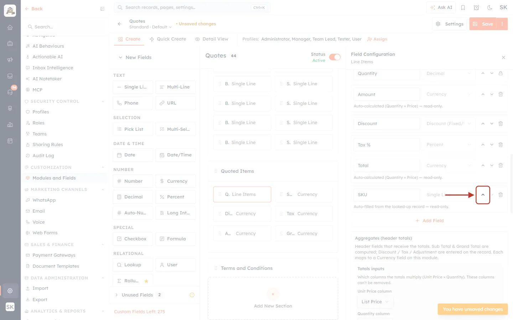Viewport: 513px width, 320px height.
Task: Delete the Tax % line item field
Action: (x=501, y=145)
